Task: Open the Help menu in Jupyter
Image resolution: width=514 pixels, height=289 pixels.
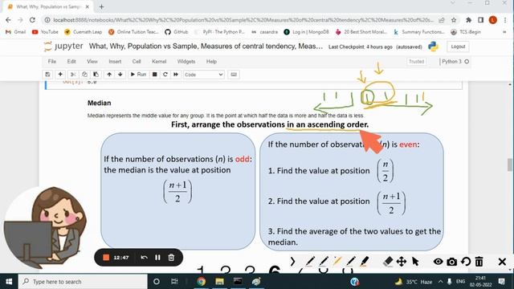Action: [211, 61]
